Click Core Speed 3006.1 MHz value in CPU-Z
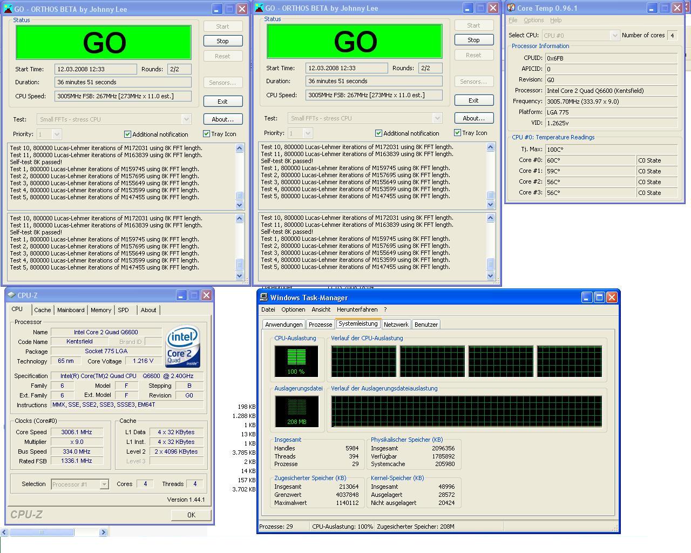Viewport: 691px width, 553px height. (x=77, y=432)
